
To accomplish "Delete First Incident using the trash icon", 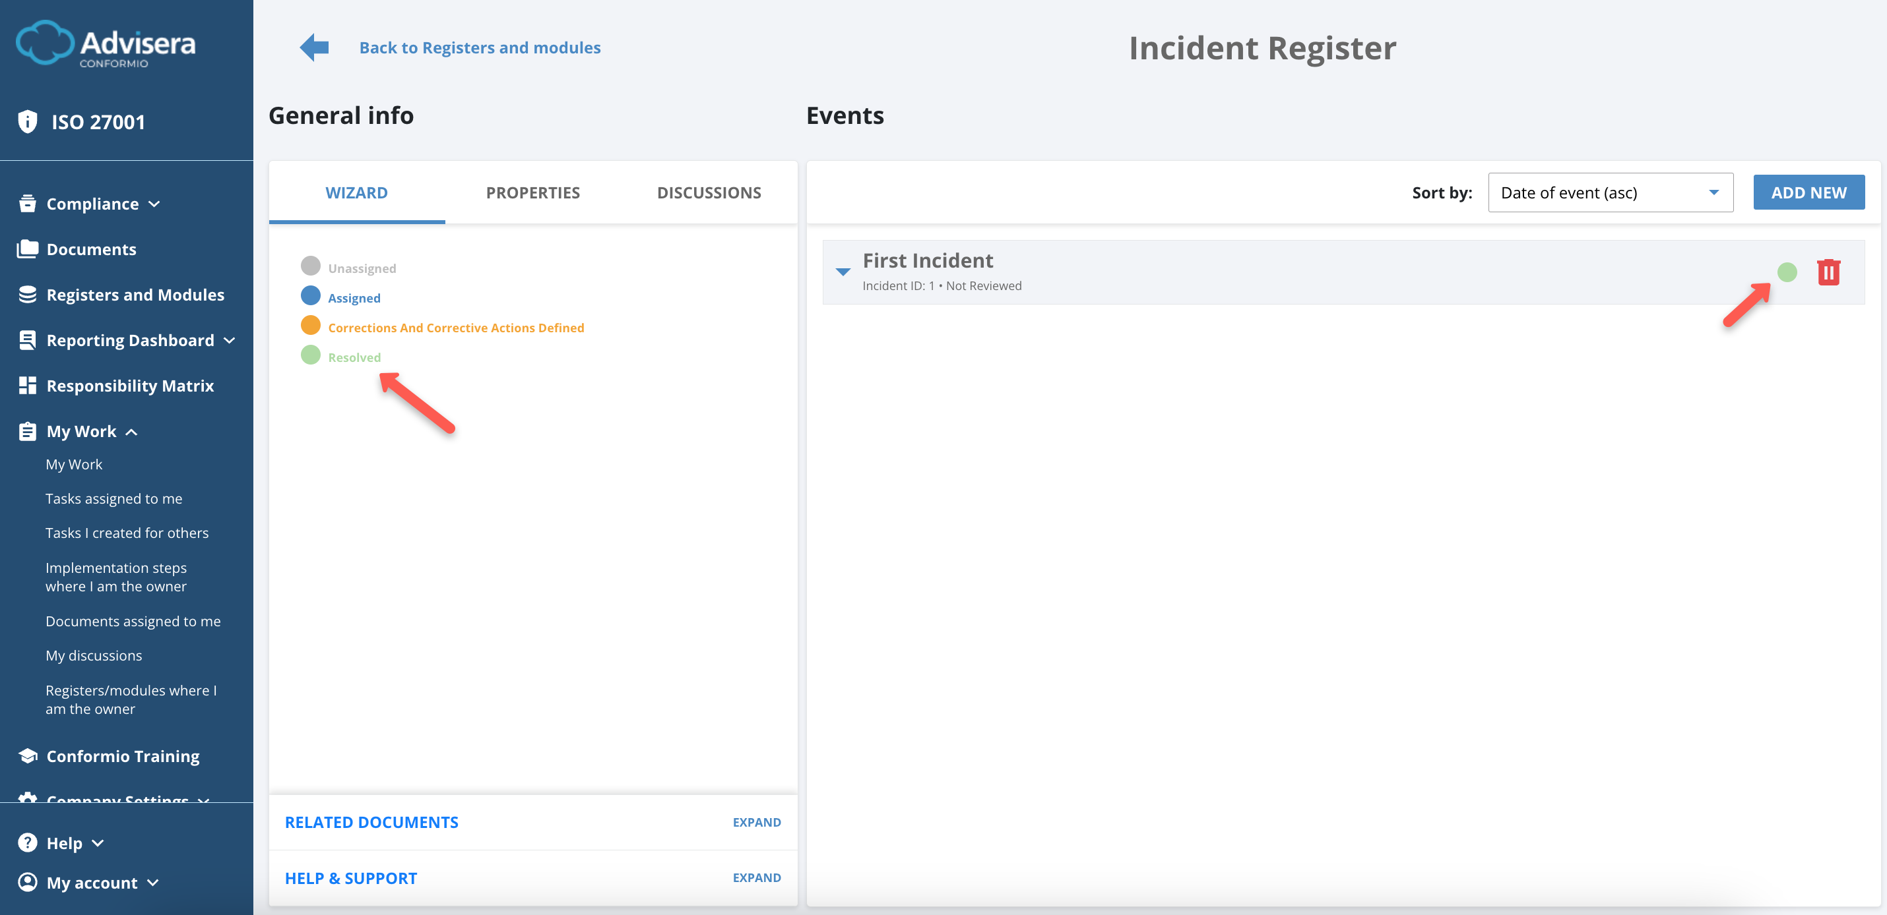I will [x=1828, y=272].
